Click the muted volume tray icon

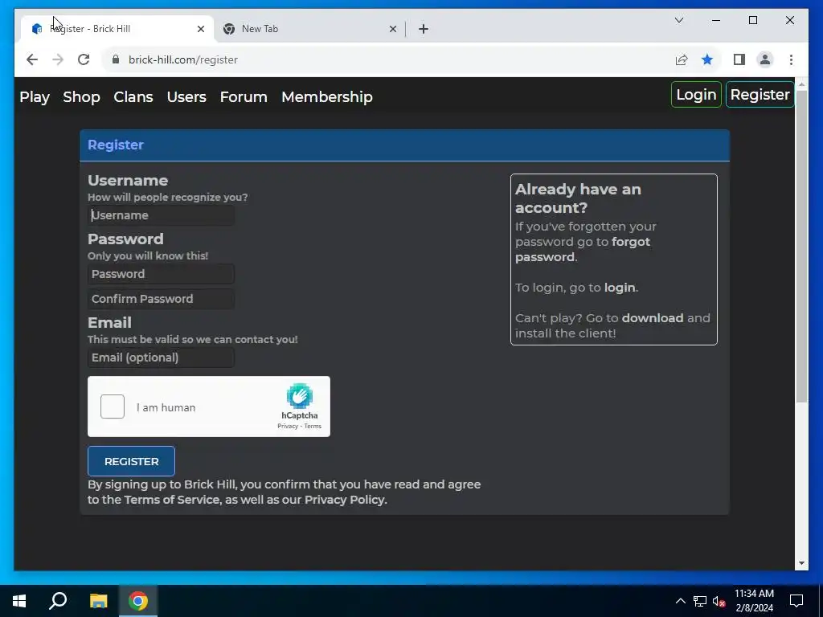pyautogui.click(x=719, y=601)
